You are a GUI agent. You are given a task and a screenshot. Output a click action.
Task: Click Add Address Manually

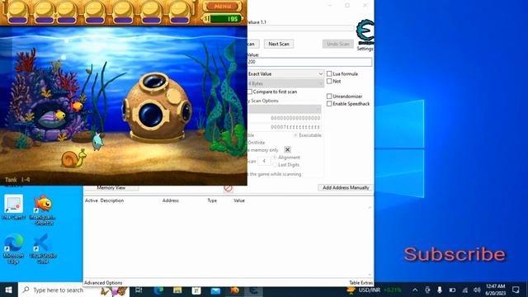(346, 187)
